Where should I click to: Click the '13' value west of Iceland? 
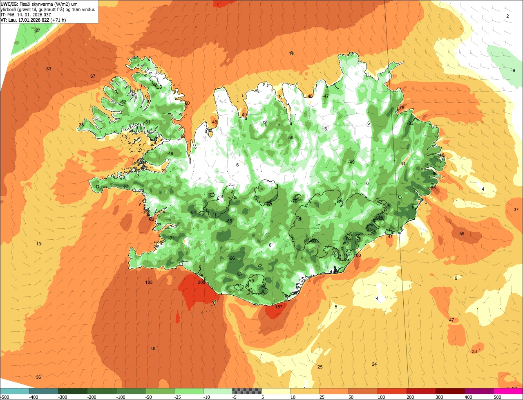[x=38, y=244]
